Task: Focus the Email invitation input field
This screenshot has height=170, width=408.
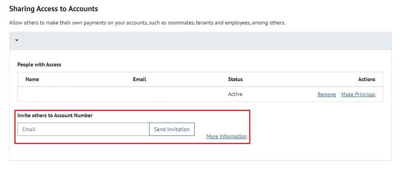Action: coord(83,129)
